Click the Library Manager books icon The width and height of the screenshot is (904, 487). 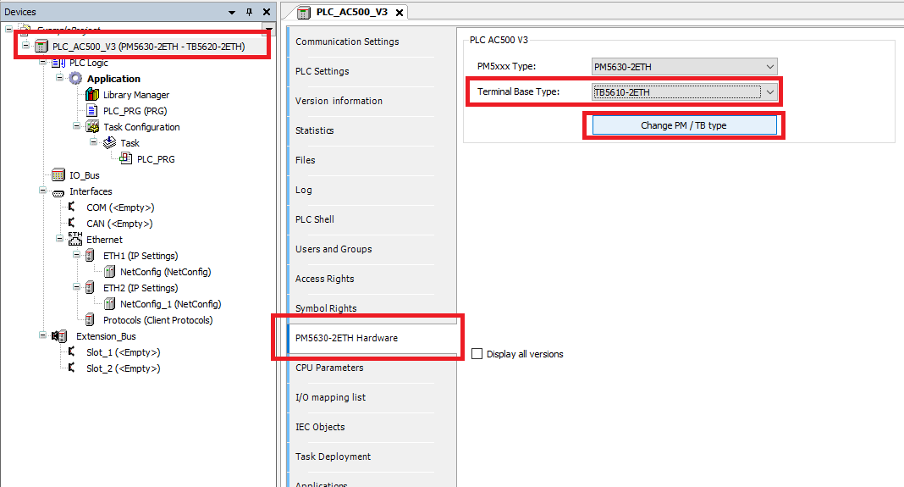tap(92, 95)
